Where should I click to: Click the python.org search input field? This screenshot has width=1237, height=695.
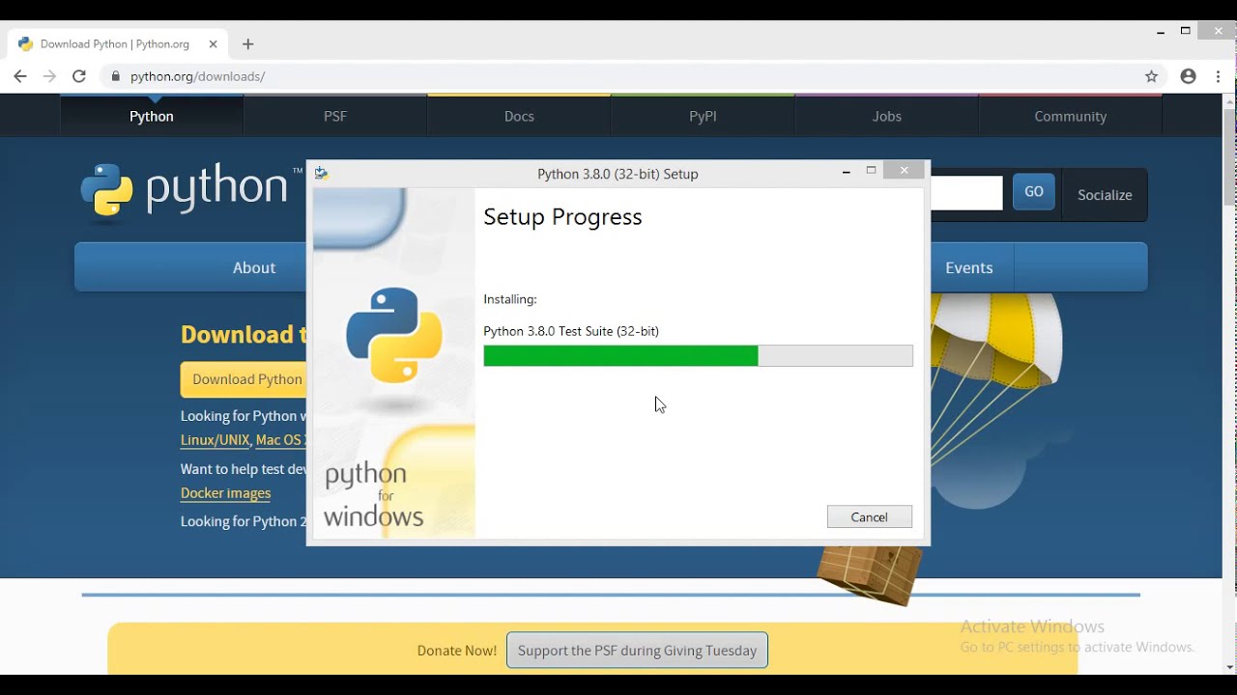pyautogui.click(x=966, y=192)
